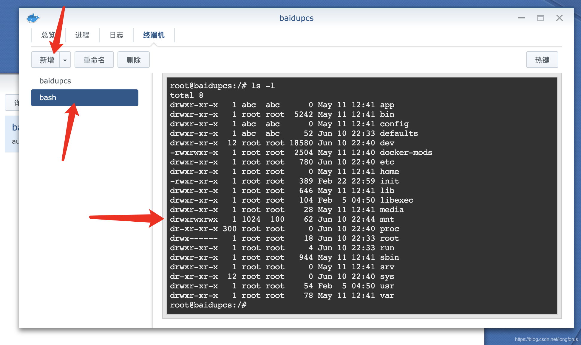581x345 pixels.
Task: Expand the dropdown arrow next to 新增
Action: point(65,60)
